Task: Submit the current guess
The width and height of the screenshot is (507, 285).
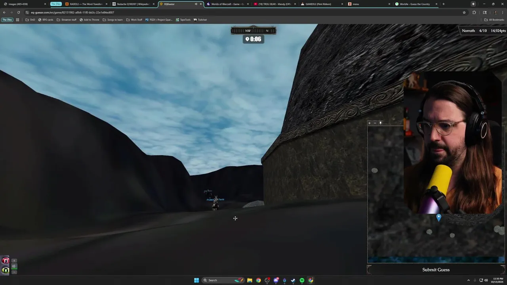Action: [436, 270]
